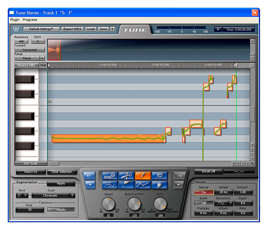
Task: Open the Range Tenor dropdown arrow
Action: [42, 58]
